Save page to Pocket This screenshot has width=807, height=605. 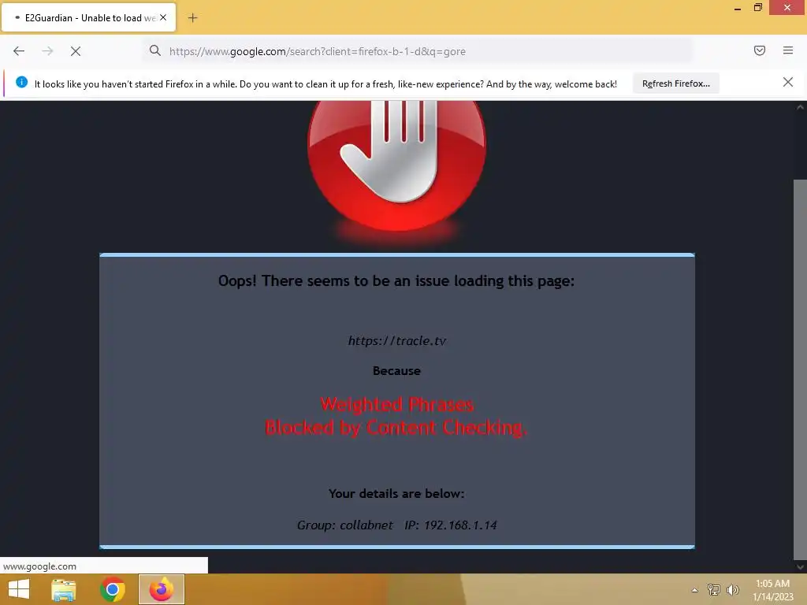click(x=760, y=50)
